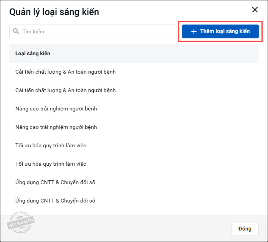Click the gray footer bar beside Đóng
The width and height of the screenshot is (268, 242).
point(134,229)
